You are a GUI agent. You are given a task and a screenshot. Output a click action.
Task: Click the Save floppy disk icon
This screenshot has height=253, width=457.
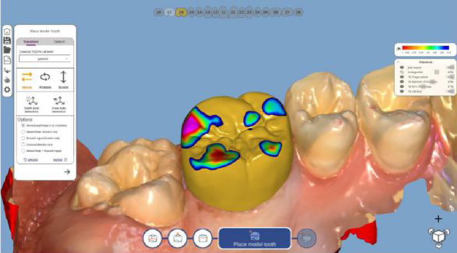[7, 41]
